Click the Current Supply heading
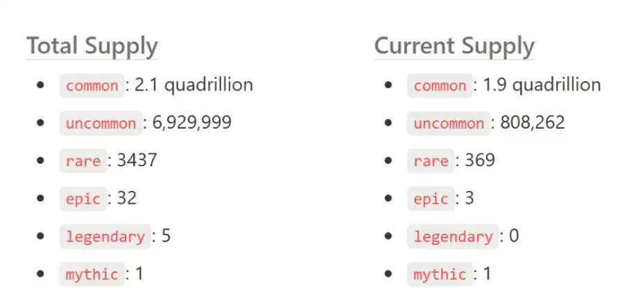Viewport: 629px width, 308px height. coord(454,46)
